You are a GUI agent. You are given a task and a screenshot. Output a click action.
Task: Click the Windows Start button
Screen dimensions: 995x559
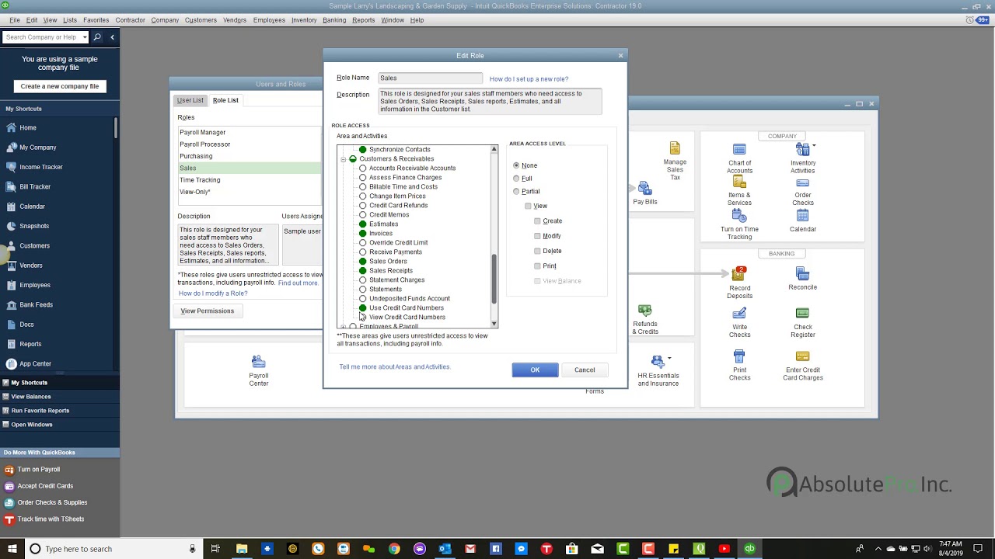click(12, 549)
